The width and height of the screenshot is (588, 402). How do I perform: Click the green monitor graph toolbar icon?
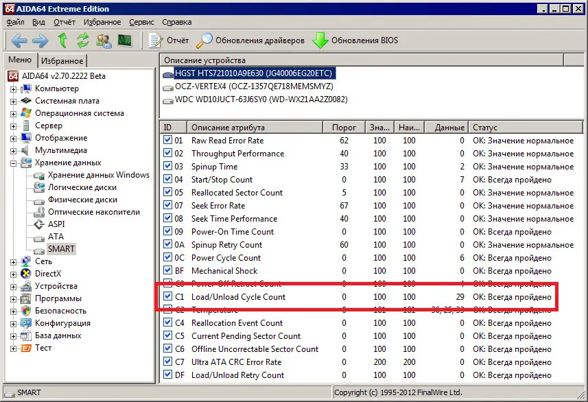(x=125, y=40)
